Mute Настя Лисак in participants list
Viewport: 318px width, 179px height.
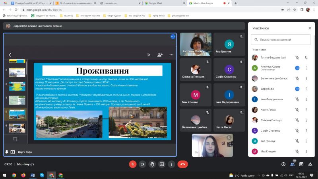click(x=297, y=110)
